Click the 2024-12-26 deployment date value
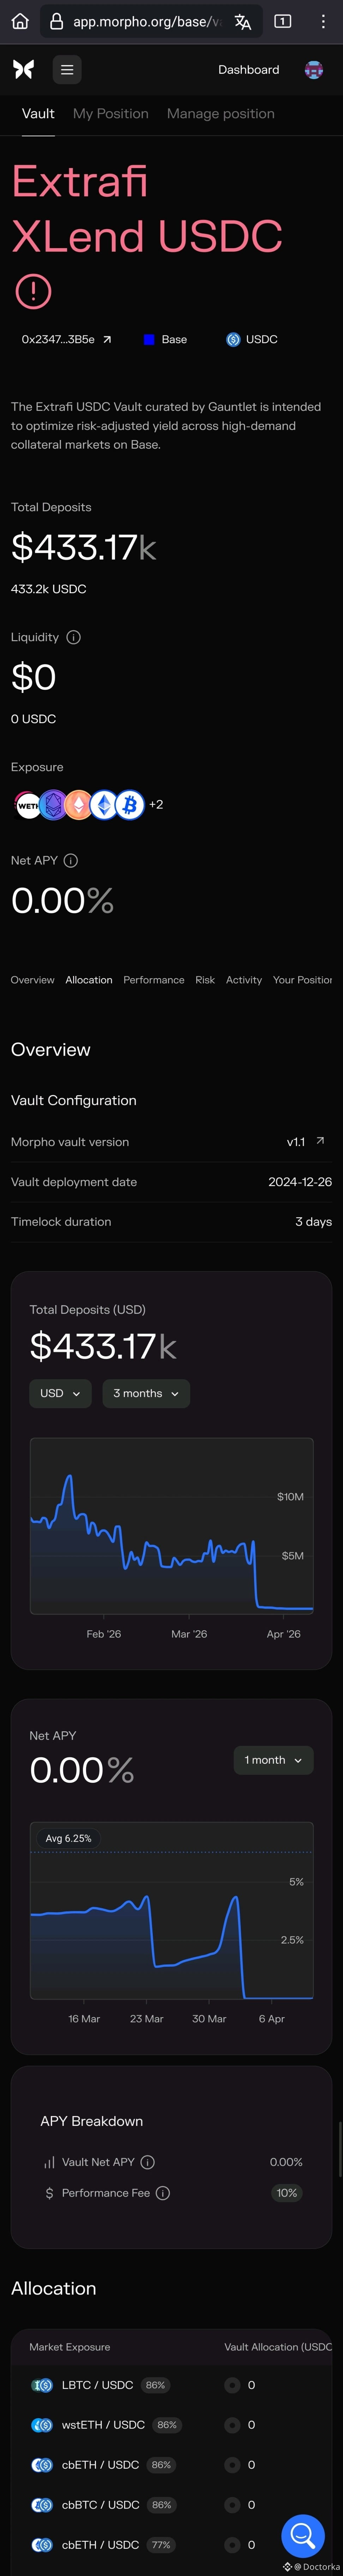Image resolution: width=343 pixels, height=2576 pixels. pos(300,1182)
